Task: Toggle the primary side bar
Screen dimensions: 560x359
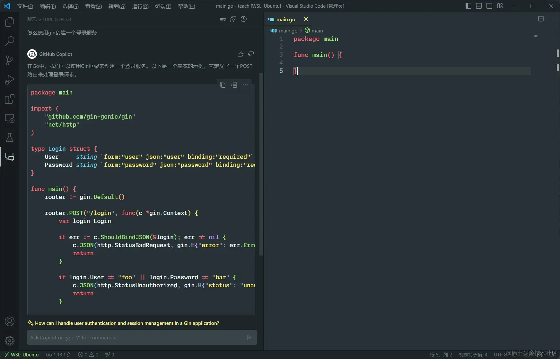Action: (x=468, y=6)
